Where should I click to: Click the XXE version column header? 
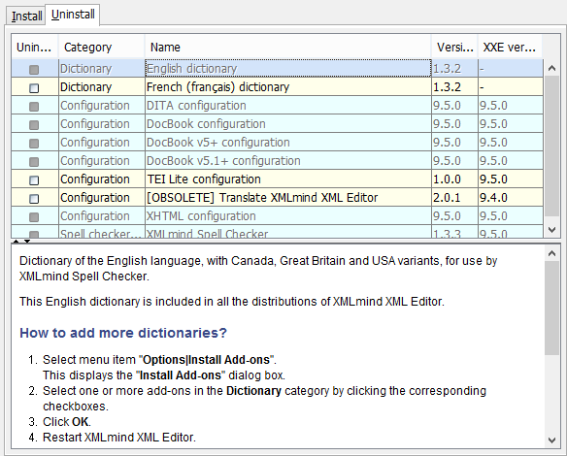[510, 48]
